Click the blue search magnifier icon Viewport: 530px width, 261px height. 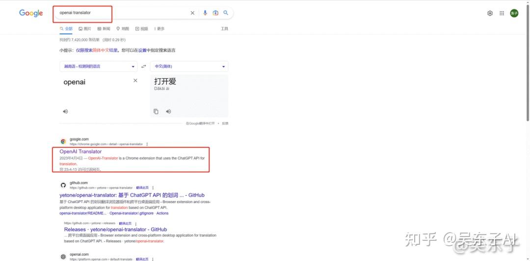[x=226, y=13]
